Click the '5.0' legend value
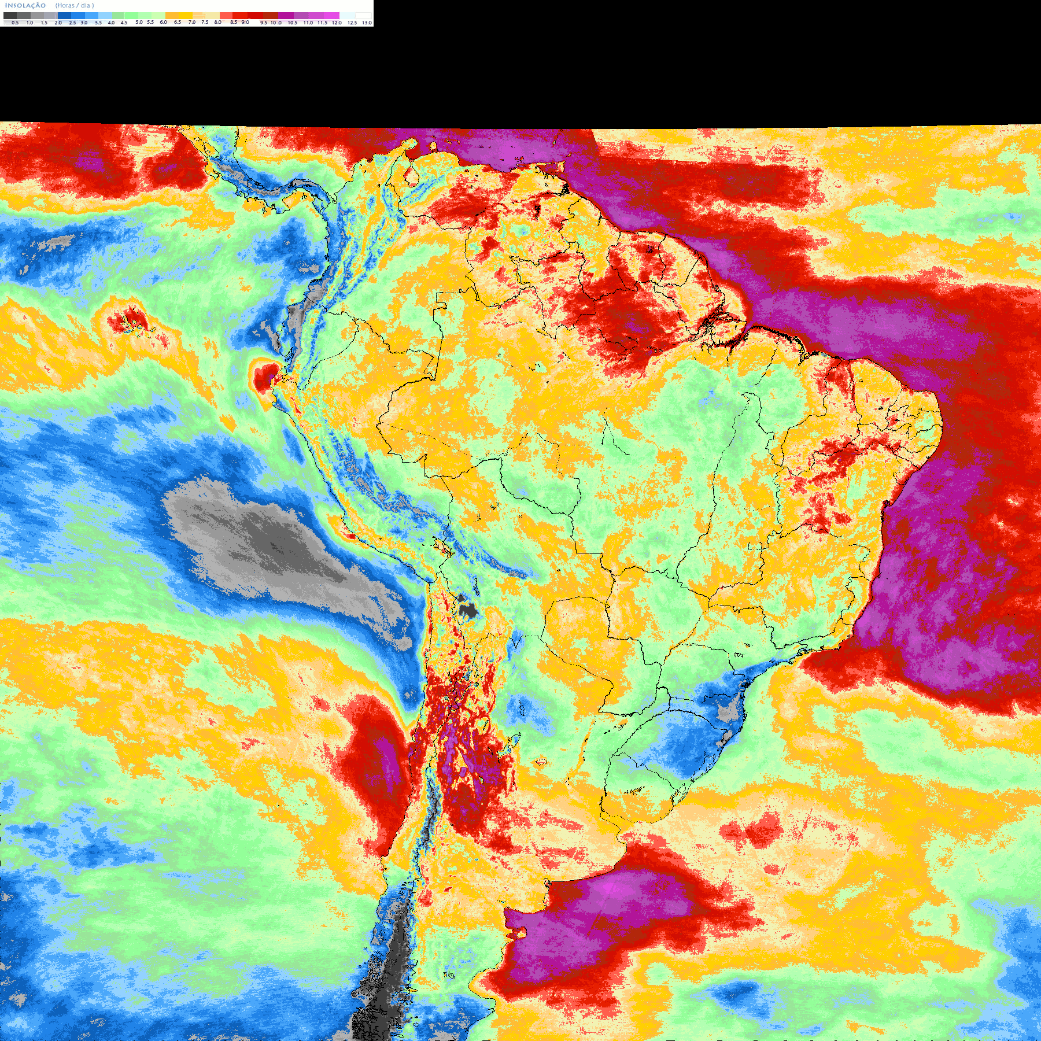The image size is (1041, 1041). [139, 22]
